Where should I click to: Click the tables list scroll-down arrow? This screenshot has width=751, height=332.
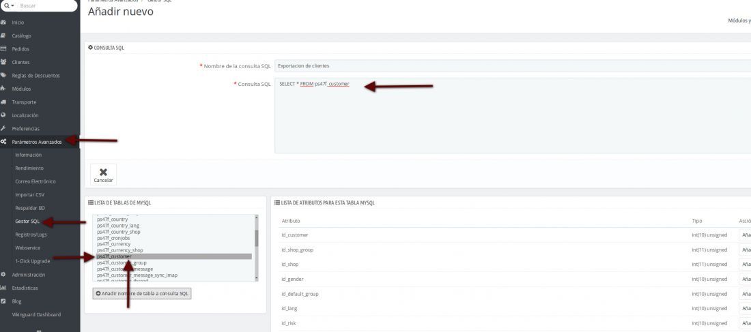click(256, 278)
